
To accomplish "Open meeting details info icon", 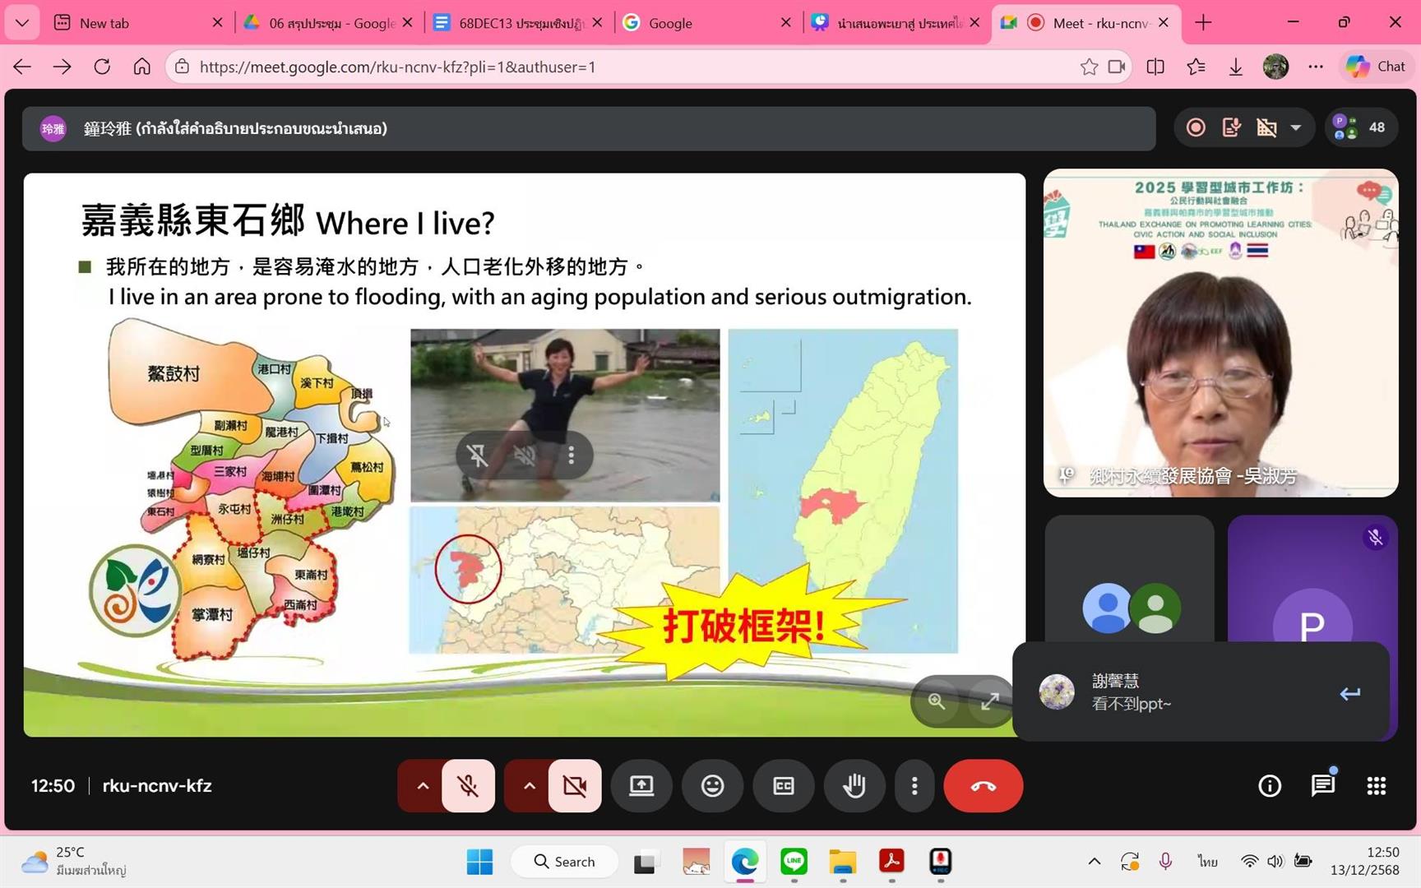I will (1270, 786).
